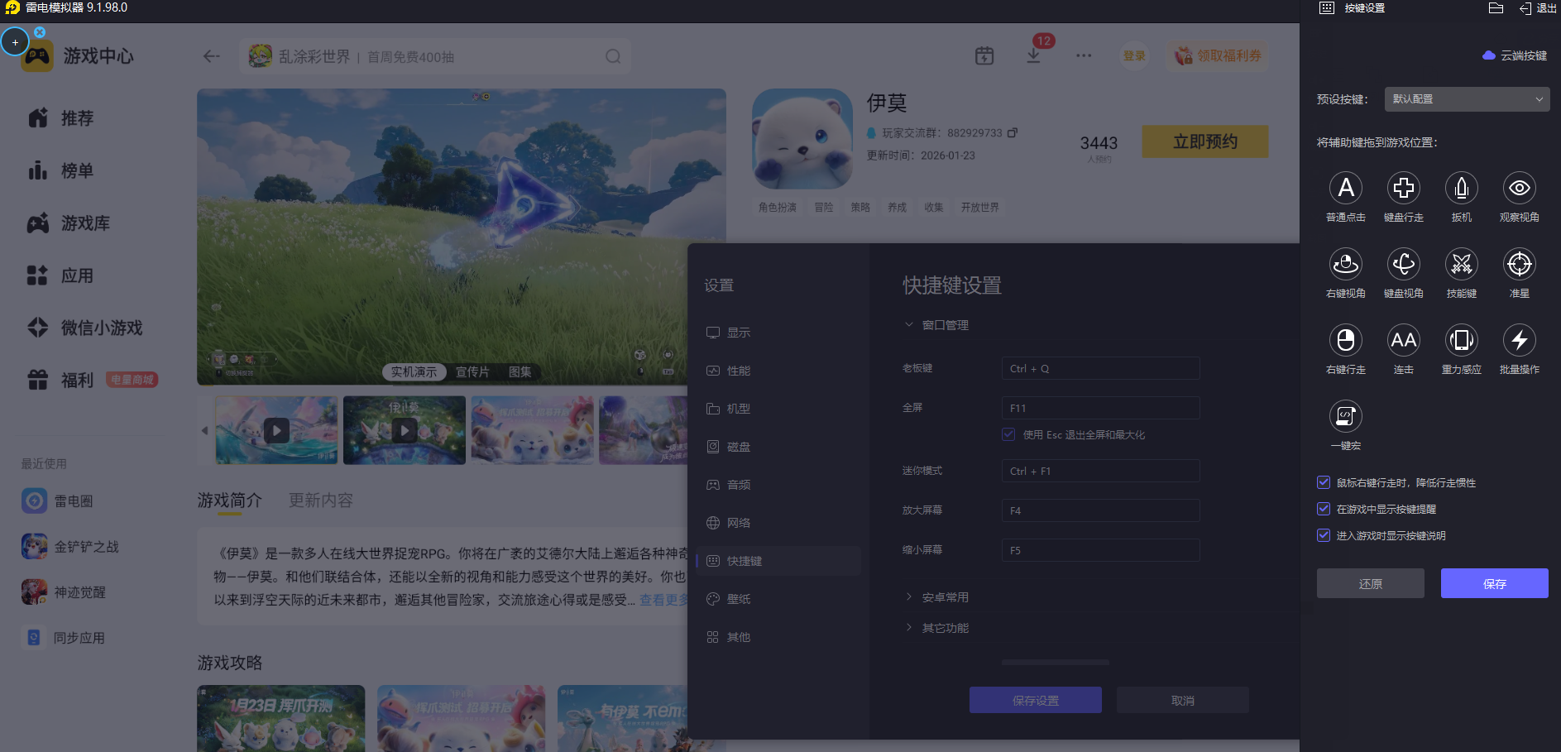Image resolution: width=1561 pixels, height=752 pixels.
Task: Open 福利 in the sidebar
Action: (x=60, y=380)
